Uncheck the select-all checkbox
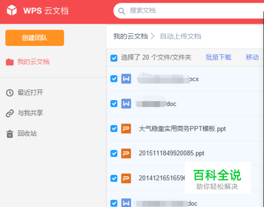 (114, 58)
